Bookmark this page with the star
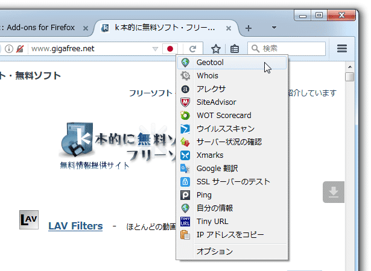371x271 pixels. click(x=216, y=49)
